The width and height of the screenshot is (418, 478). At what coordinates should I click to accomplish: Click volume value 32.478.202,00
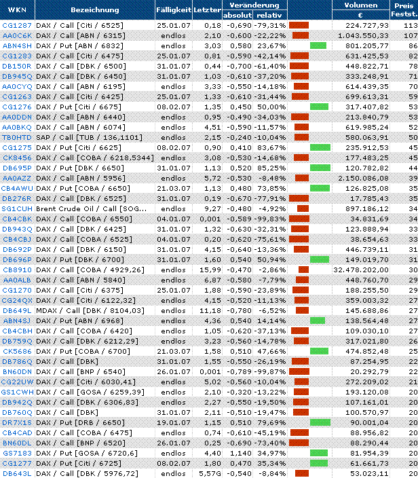pyautogui.click(x=361, y=270)
